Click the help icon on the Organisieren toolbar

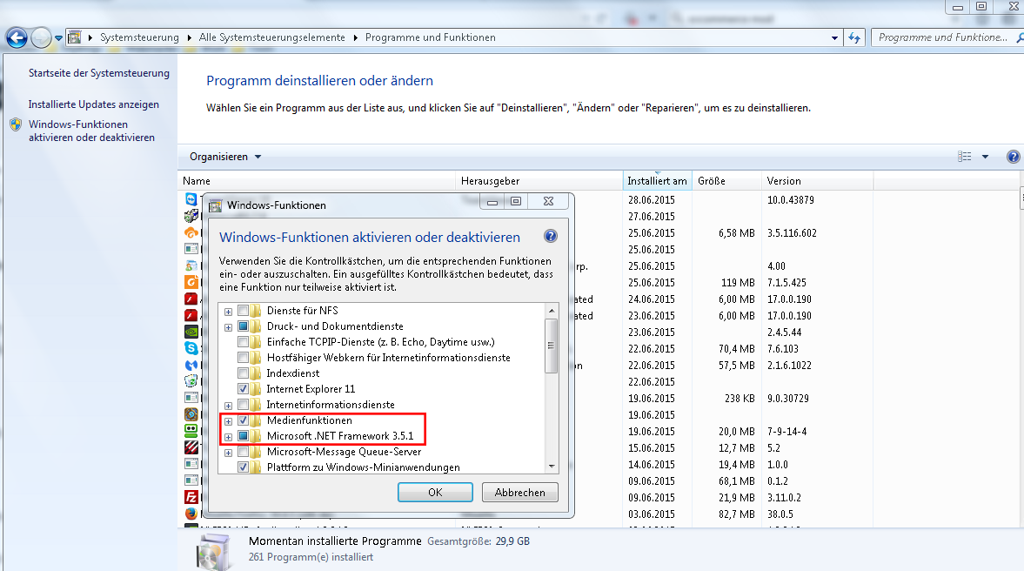point(1013,157)
